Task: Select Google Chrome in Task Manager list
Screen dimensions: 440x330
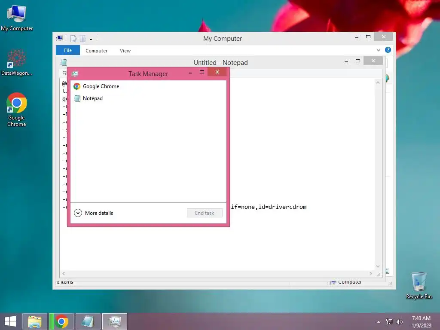Action: coord(148,86)
